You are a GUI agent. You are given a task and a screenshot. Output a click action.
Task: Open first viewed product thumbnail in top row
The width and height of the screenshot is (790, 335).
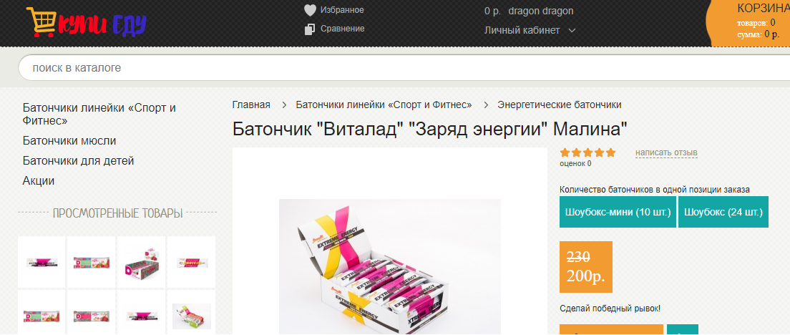tap(42, 261)
